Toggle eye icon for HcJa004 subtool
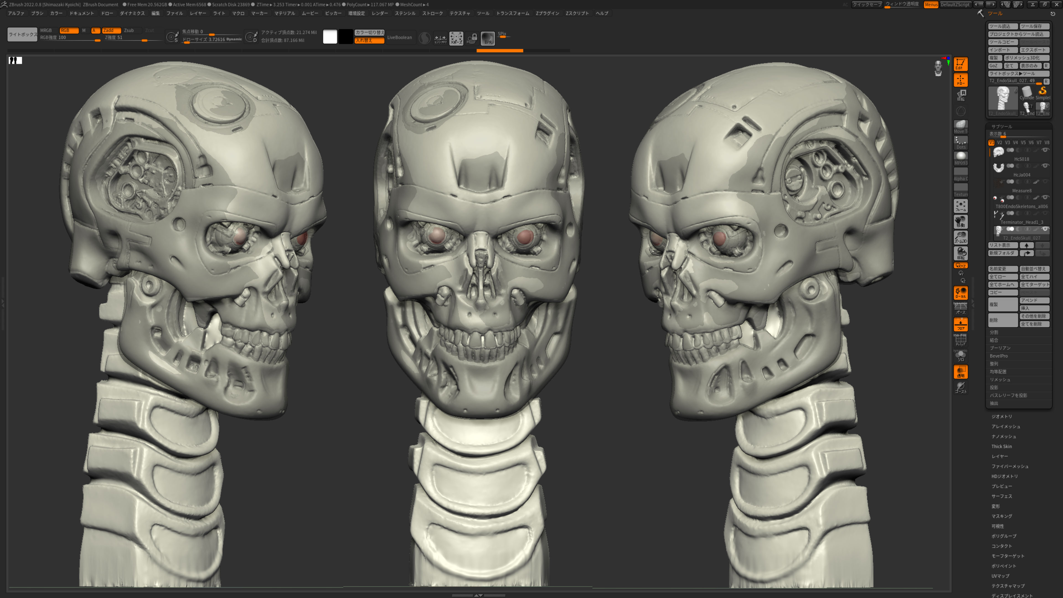The image size is (1063, 598). pyautogui.click(x=1045, y=166)
